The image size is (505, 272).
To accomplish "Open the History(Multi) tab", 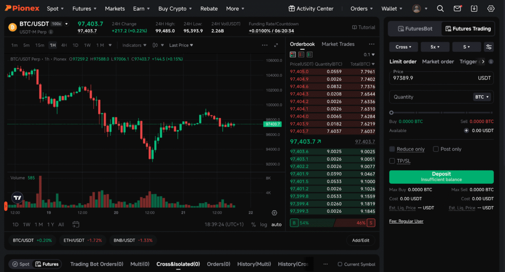I will pyautogui.click(x=254, y=264).
